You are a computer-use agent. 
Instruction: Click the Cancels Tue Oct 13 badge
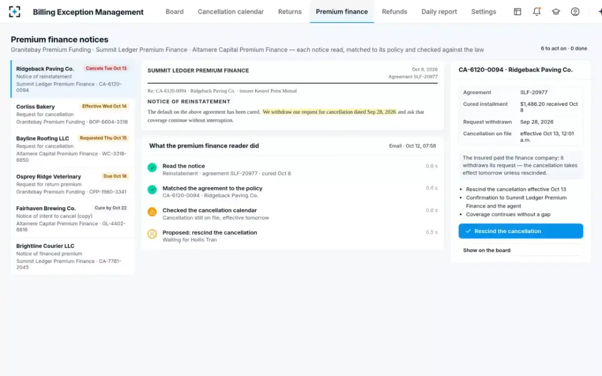pyautogui.click(x=106, y=68)
